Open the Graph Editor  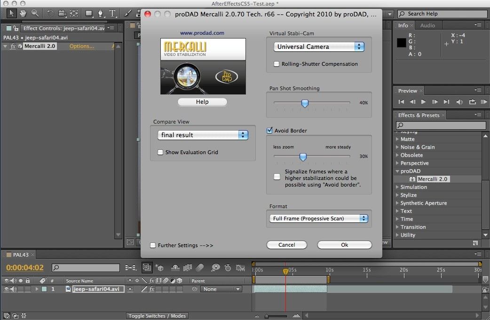click(240, 267)
